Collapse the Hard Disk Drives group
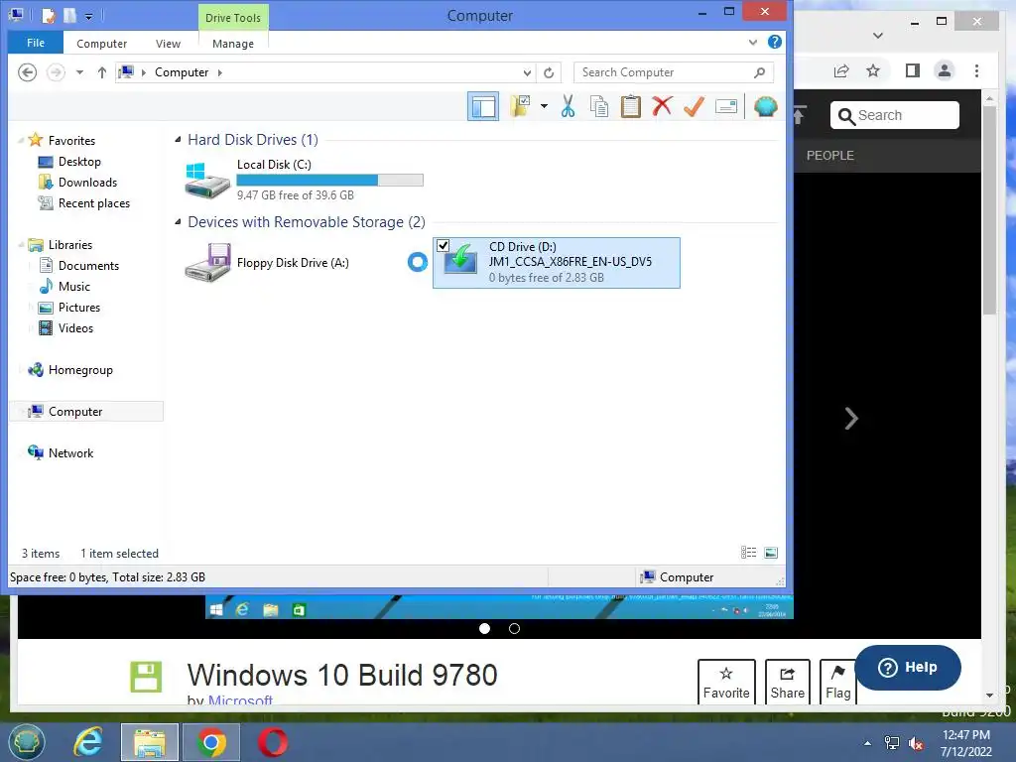1016x762 pixels. (x=178, y=139)
